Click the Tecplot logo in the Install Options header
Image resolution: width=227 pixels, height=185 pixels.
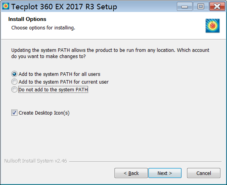213,26
